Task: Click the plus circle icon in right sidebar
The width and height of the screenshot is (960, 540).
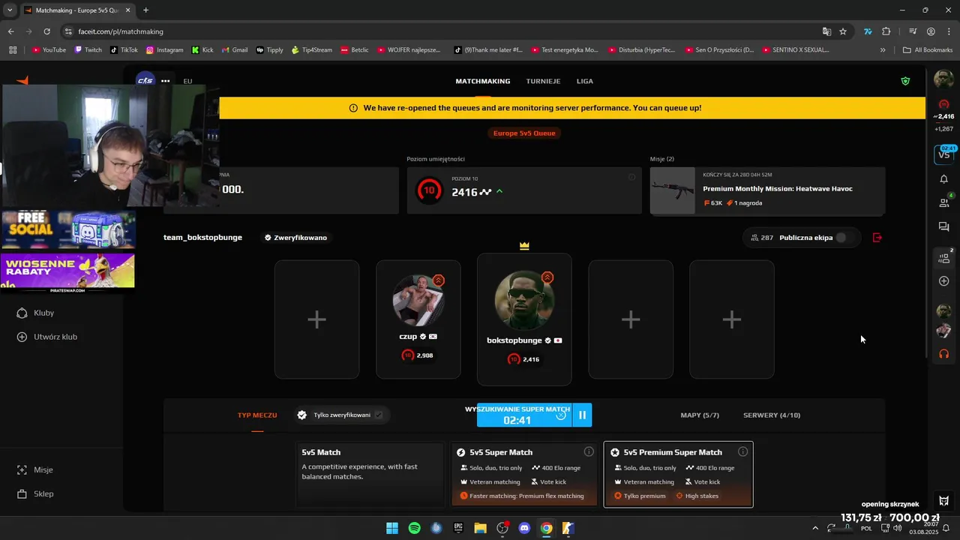Action: pyautogui.click(x=943, y=281)
